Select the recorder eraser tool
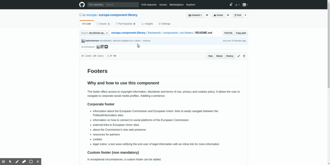330x165 pixels. [x=24, y=162]
